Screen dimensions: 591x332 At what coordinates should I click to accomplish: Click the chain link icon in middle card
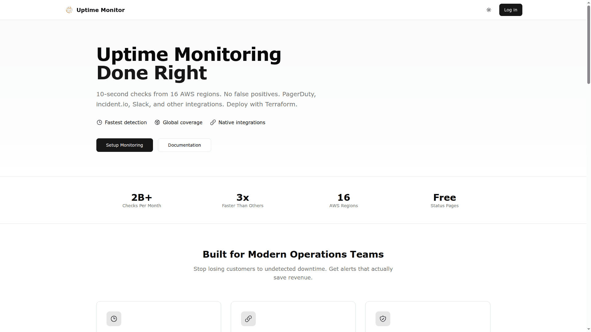click(x=248, y=319)
